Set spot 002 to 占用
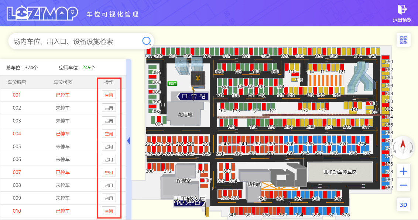 [x=109, y=108]
